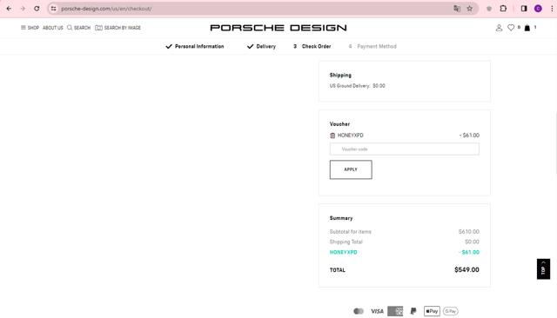Viewport: 557px width, 318px height.
Task: Click the APPLY voucher button
Action: coord(351,169)
